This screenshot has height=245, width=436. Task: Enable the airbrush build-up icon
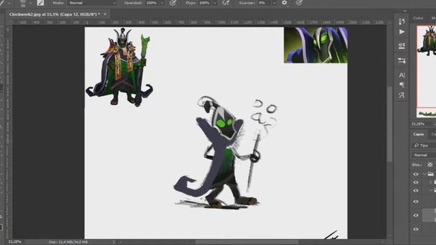[225, 3]
